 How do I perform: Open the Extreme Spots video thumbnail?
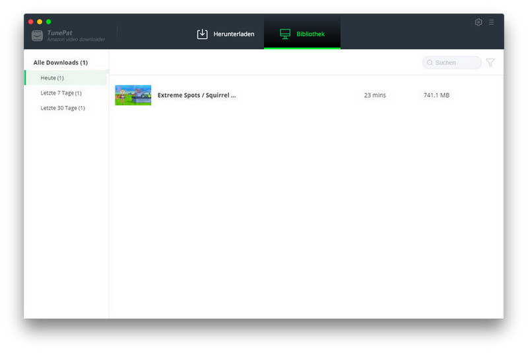coord(133,95)
